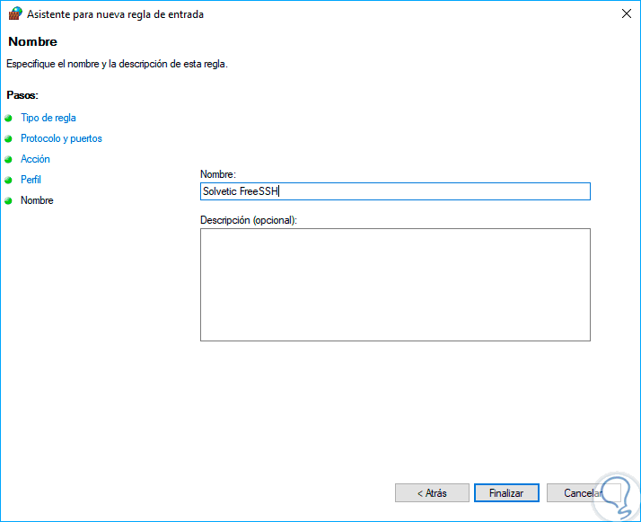The height and width of the screenshot is (522, 641).
Task: Select the Nombre step in Pasos list
Action: 37,200
